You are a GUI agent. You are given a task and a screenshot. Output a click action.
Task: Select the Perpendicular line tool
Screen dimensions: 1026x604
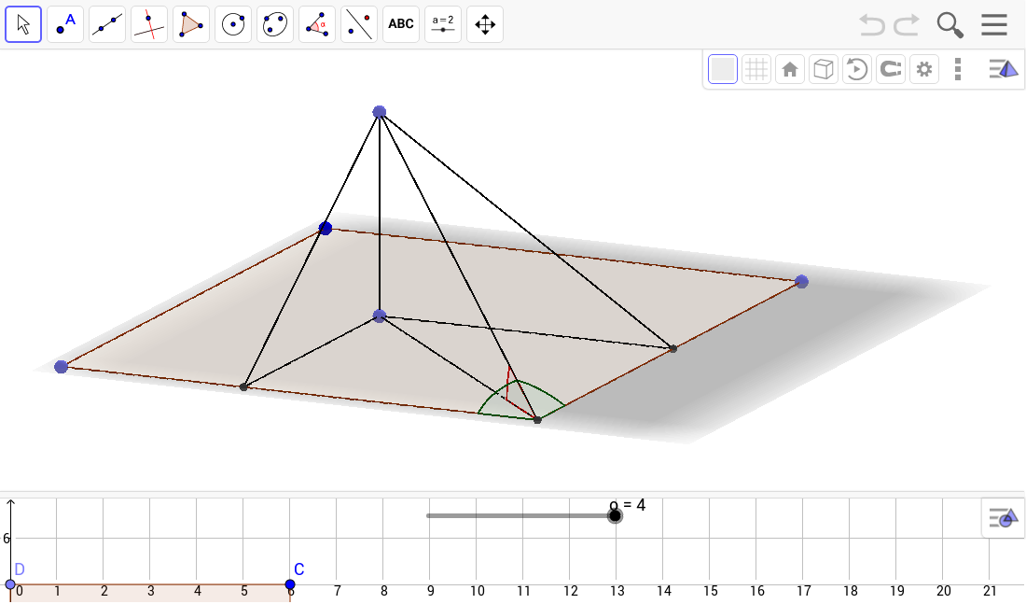coord(149,24)
